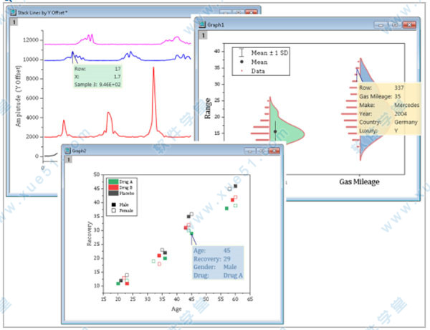The height and width of the screenshot is (330, 430).
Task: Click the Graph1 window title icon
Action: pos(202,24)
